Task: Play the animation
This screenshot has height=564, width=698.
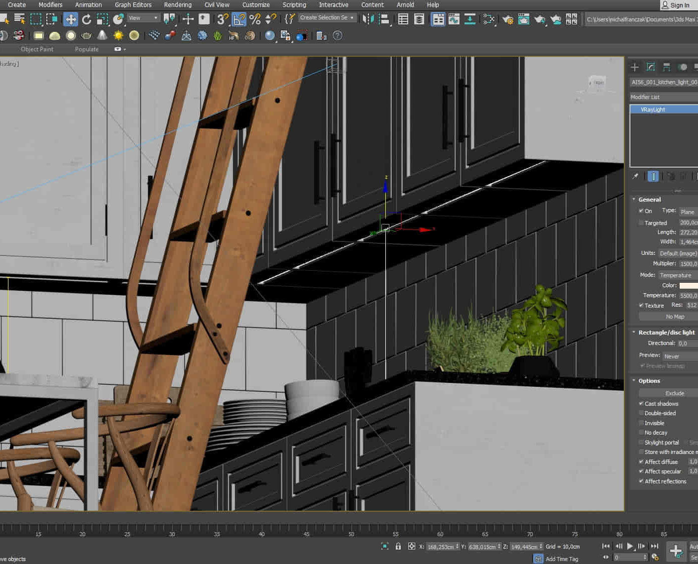Action: [x=630, y=546]
